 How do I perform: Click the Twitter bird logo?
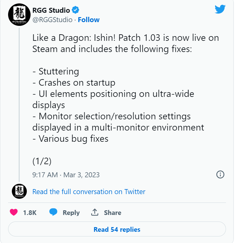tap(220, 9)
